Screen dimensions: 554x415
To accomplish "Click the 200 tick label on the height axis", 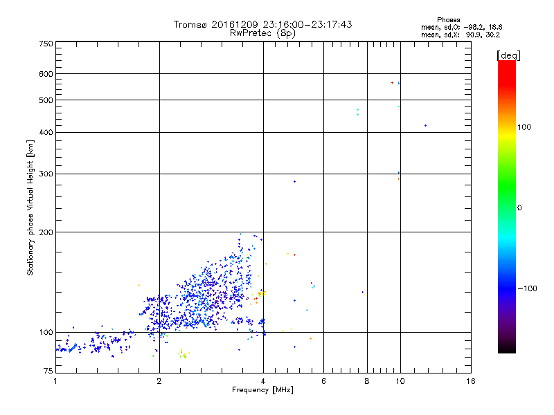I will click(x=46, y=232).
